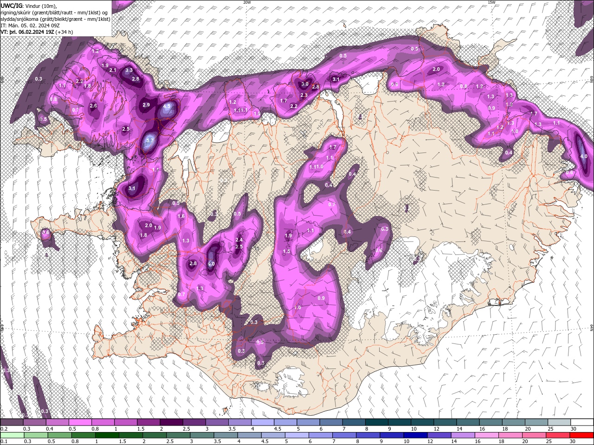Pick the dark purple 2 swatch in top legend
This screenshot has height=445, width=594.
pyautogui.click(x=171, y=422)
